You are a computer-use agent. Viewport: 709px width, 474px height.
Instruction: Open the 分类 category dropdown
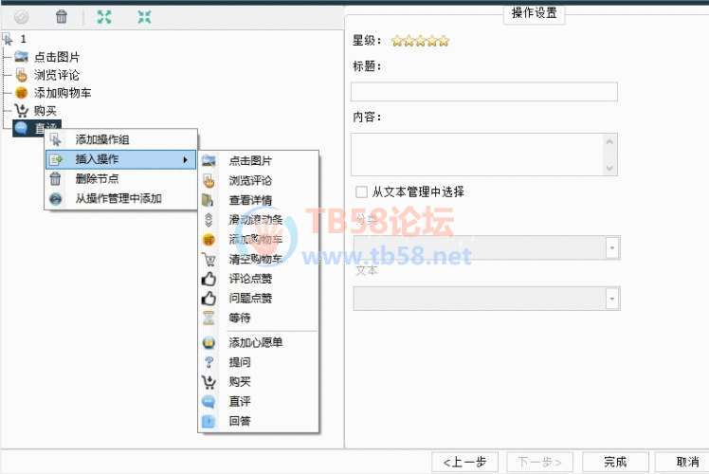click(612, 247)
